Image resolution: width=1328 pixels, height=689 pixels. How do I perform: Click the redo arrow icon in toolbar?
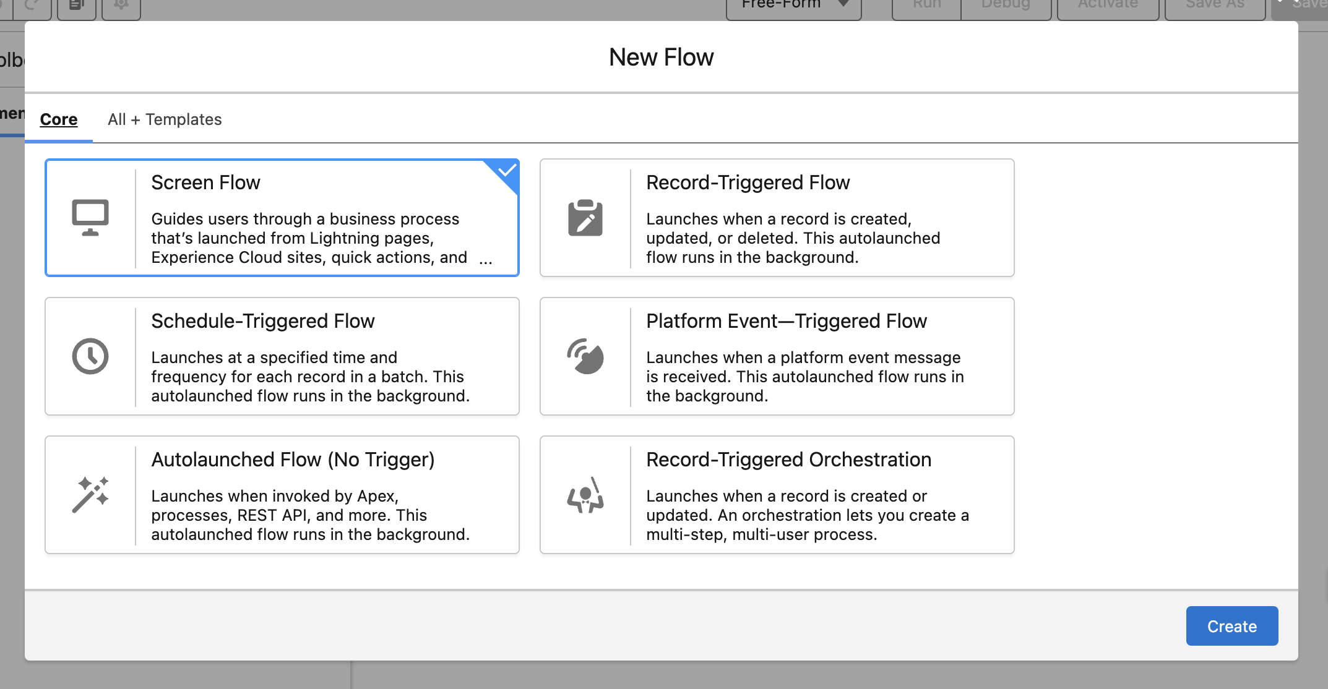pos(32,5)
